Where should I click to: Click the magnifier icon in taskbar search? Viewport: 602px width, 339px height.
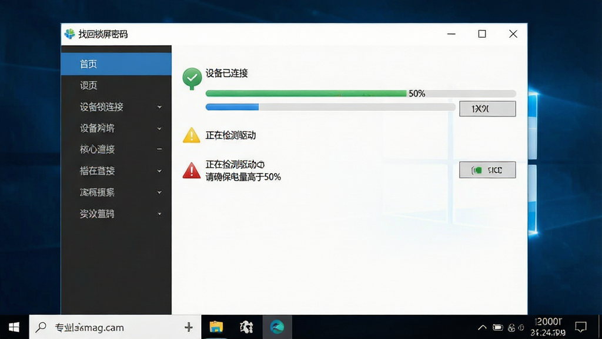click(x=41, y=327)
